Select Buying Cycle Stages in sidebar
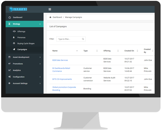Image resolution: width=162 pixels, height=130 pixels. (x=26, y=43)
